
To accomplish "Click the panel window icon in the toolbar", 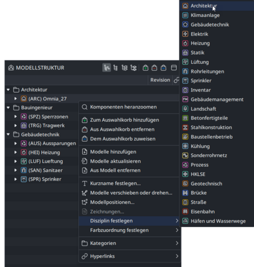I will (x=174, y=68).
